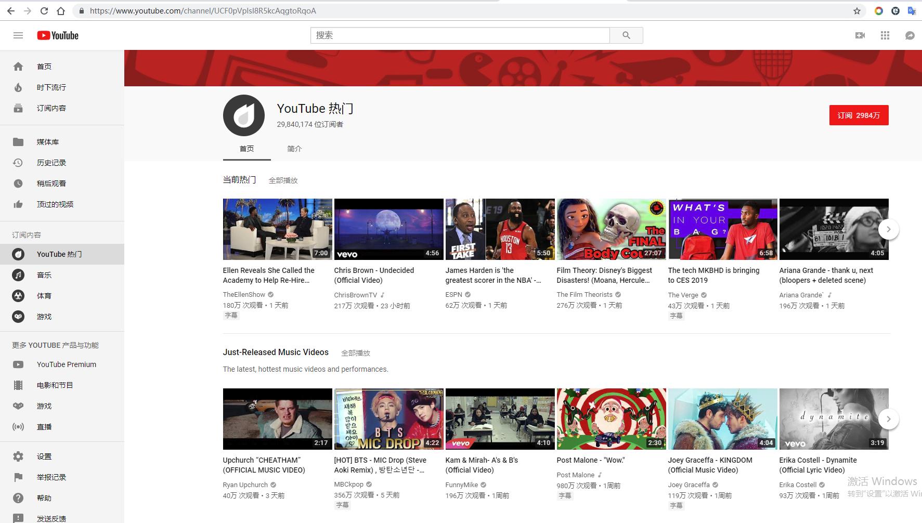Reload the page in the browser
Viewport: 922px width, 523px height.
pos(44,11)
